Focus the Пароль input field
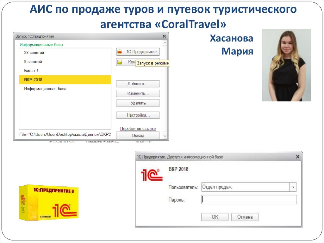 249,200
